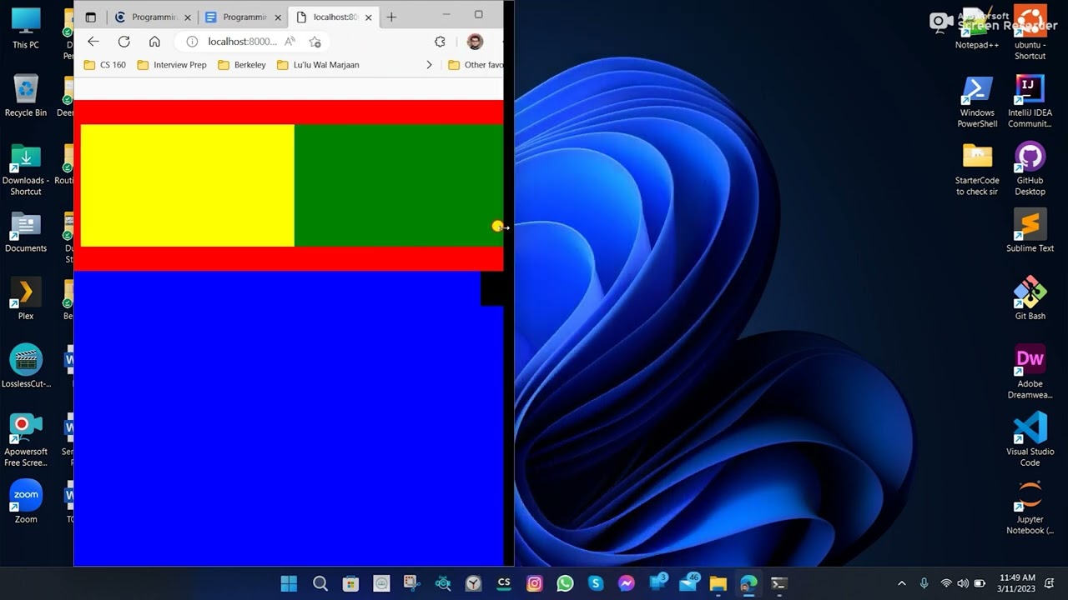Open the Edge tab actions menu icon
The image size is (1068, 600).
pyautogui.click(x=91, y=17)
